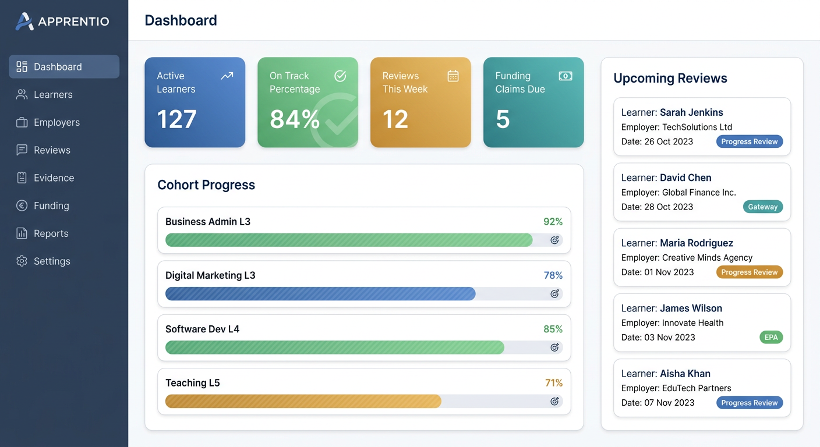The width and height of the screenshot is (820, 447).
Task: Select learner name Maria Rodriguez
Action: [697, 243]
